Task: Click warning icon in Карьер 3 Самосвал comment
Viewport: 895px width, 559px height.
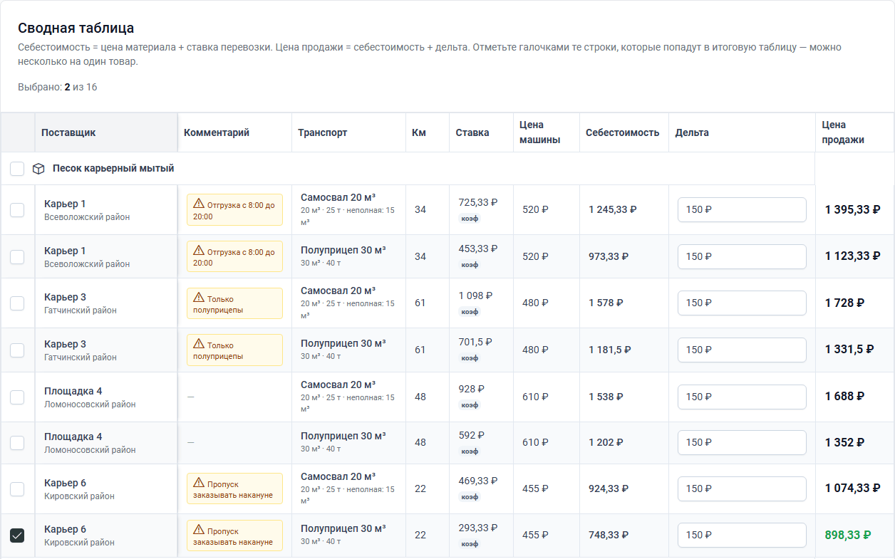Action: click(199, 298)
